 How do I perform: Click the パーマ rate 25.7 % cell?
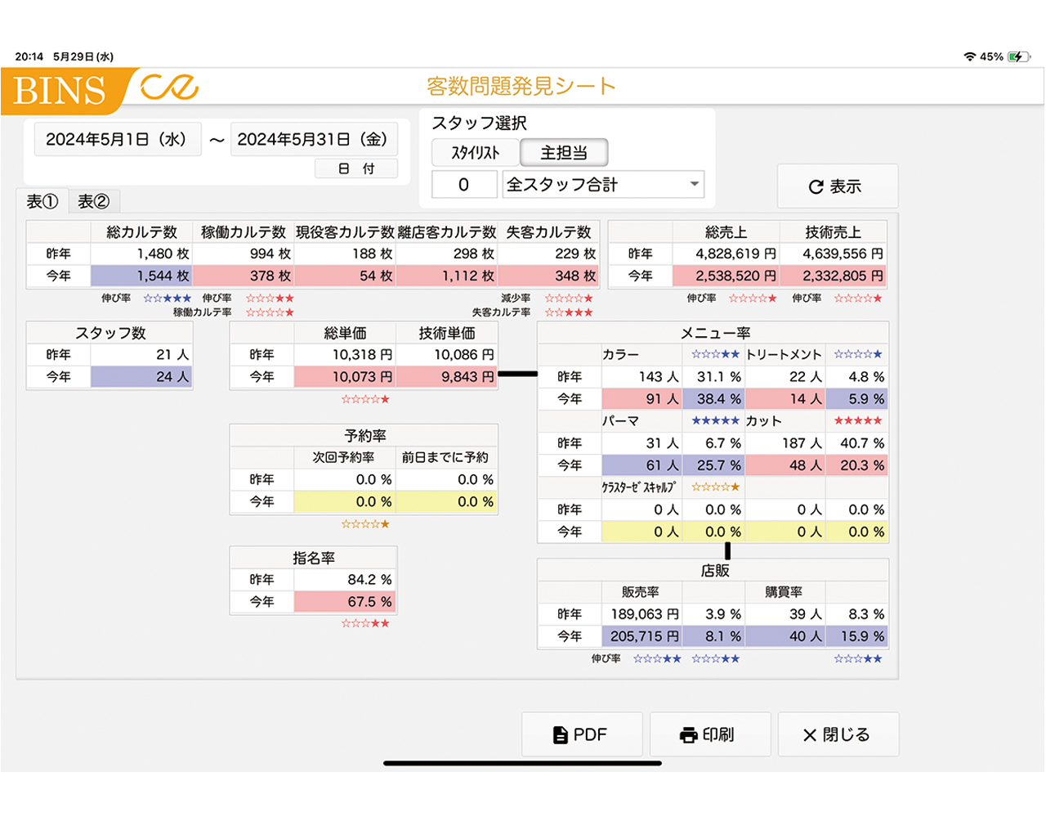[713, 465]
